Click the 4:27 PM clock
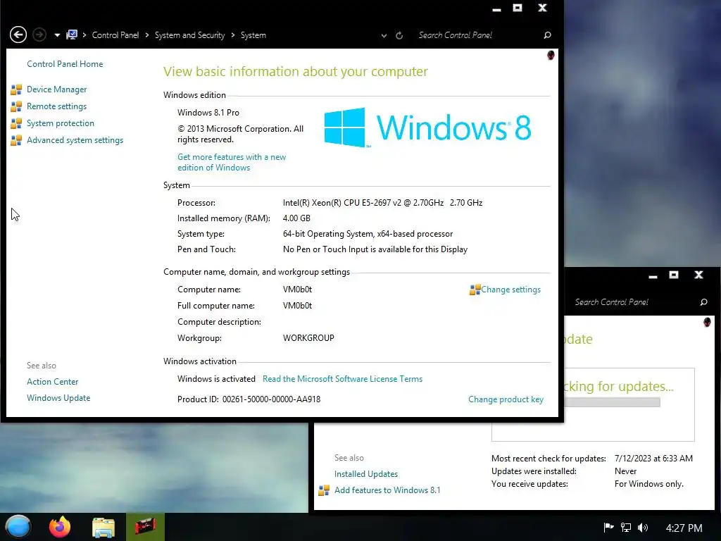The height and width of the screenshot is (541, 721). pos(684,528)
